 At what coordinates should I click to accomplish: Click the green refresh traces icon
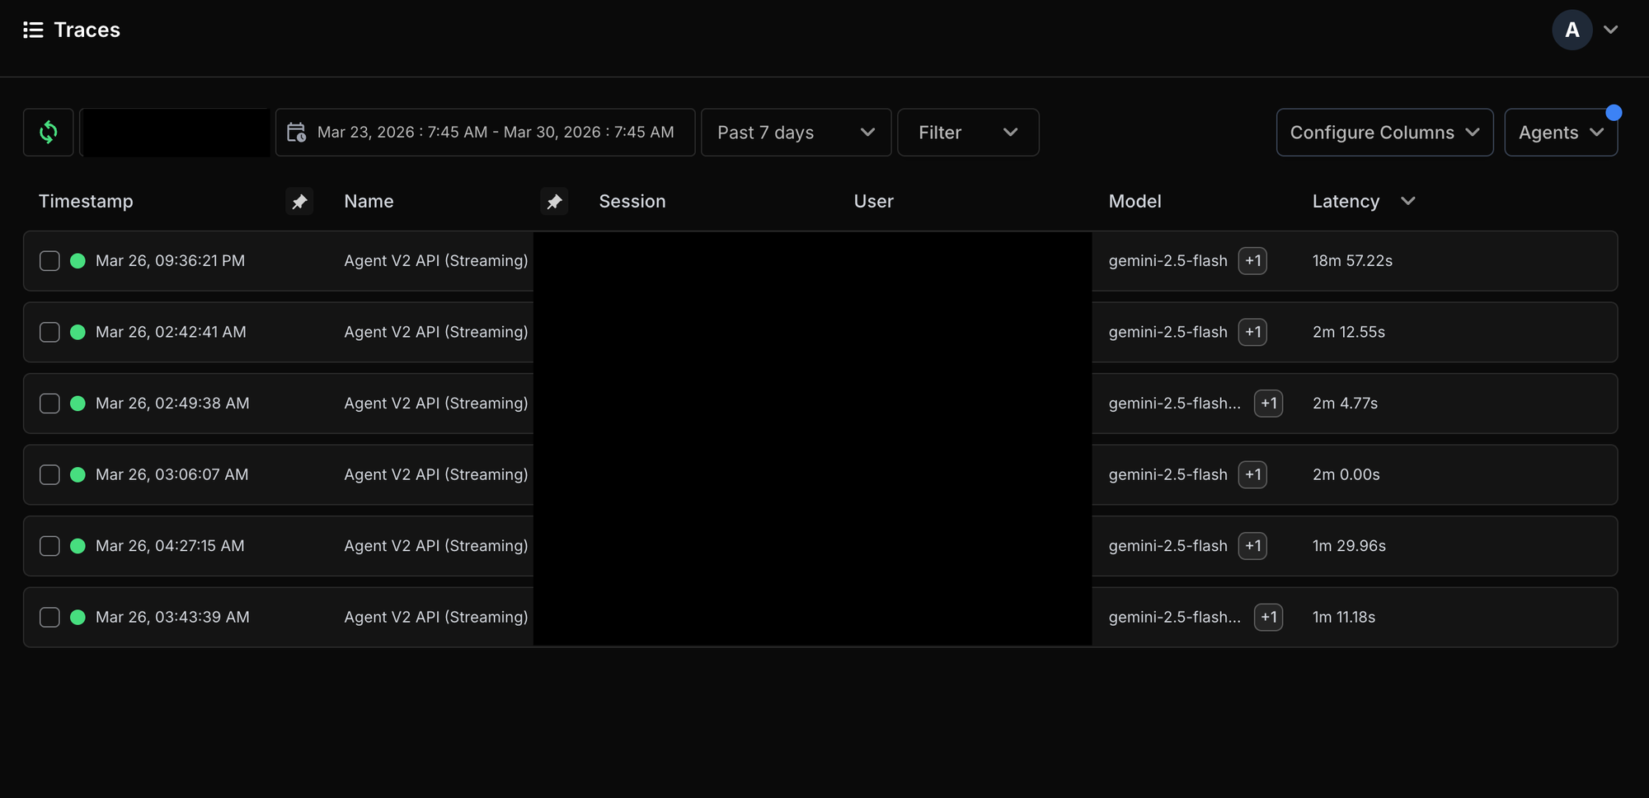point(49,132)
